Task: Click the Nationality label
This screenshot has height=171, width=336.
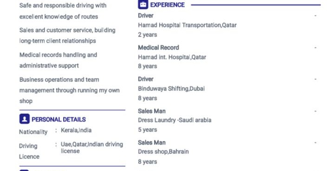Action: tap(33, 132)
